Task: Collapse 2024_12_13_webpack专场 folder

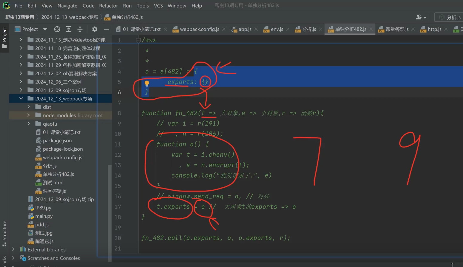Action: [x=21, y=98]
